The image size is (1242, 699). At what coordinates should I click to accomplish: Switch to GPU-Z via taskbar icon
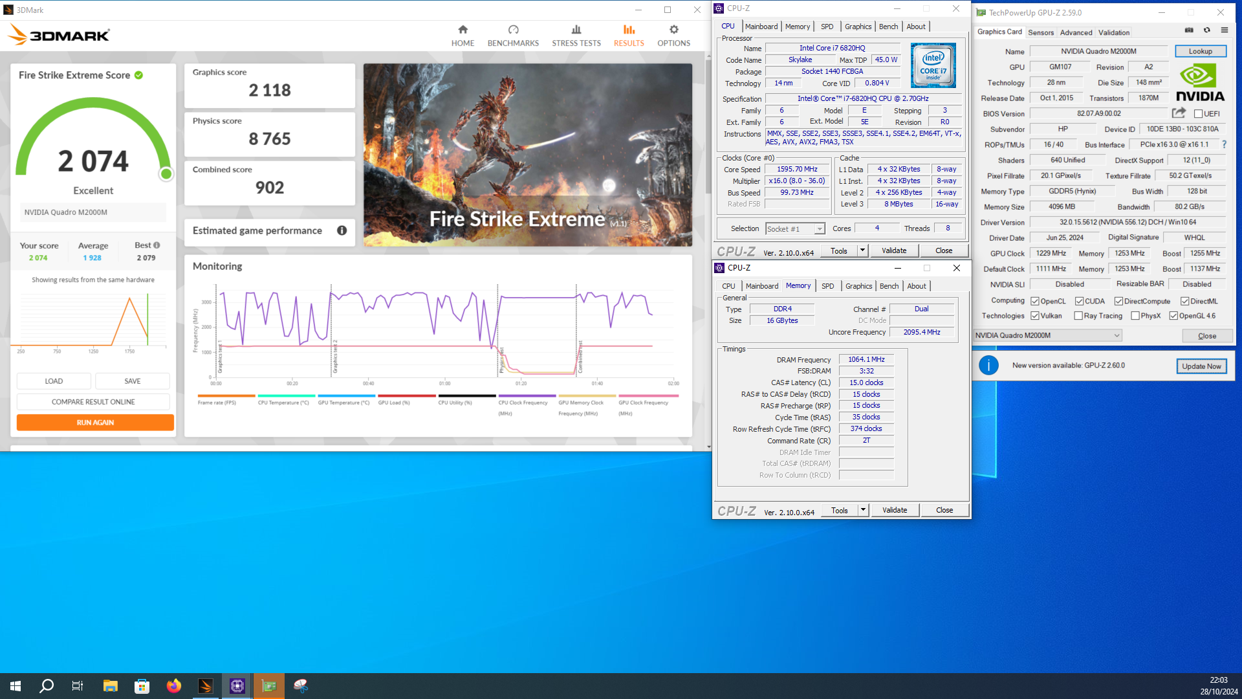pyautogui.click(x=269, y=686)
